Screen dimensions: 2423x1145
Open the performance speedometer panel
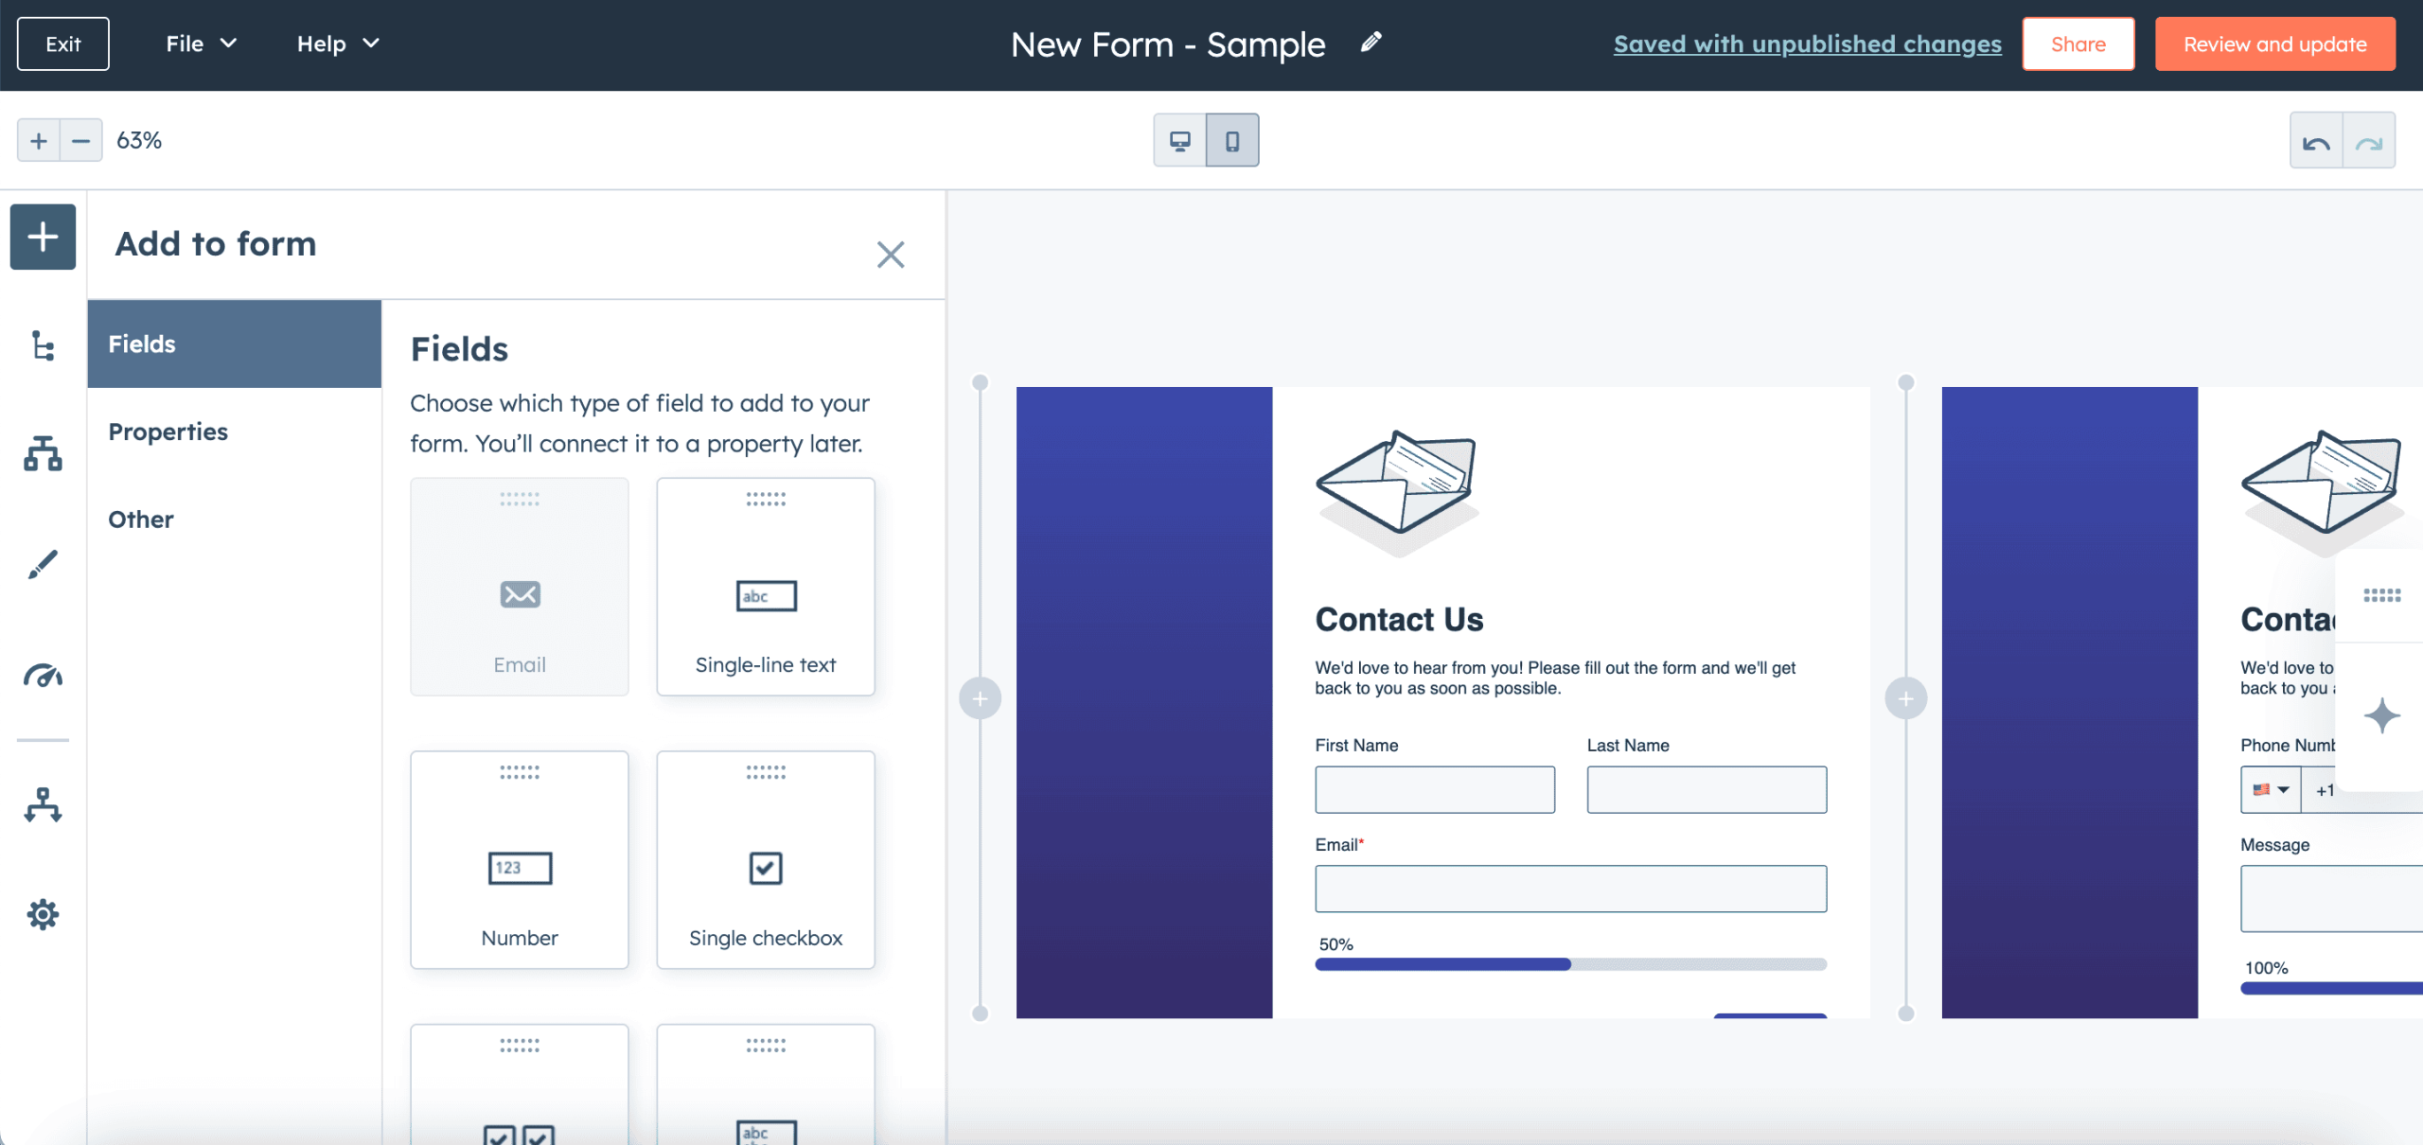click(x=42, y=676)
